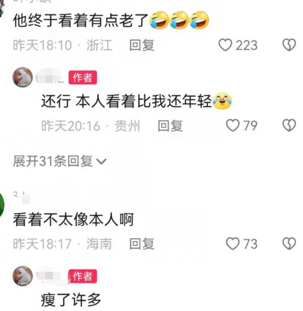This screenshot has width=303, height=311.
Task: Expand the 31 hidden replies
Action: pyautogui.click(x=59, y=161)
